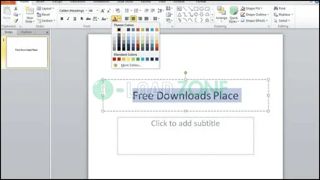This screenshot has width=320, height=180.
Task: Toggle strikethrough formatting
Action: point(88,18)
